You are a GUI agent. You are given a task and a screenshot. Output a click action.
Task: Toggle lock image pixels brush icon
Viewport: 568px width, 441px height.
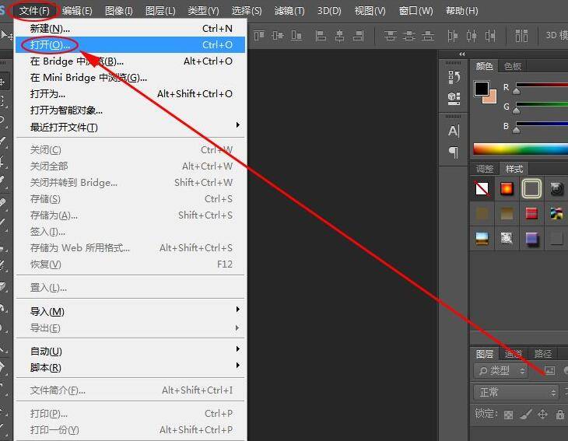[526, 415]
